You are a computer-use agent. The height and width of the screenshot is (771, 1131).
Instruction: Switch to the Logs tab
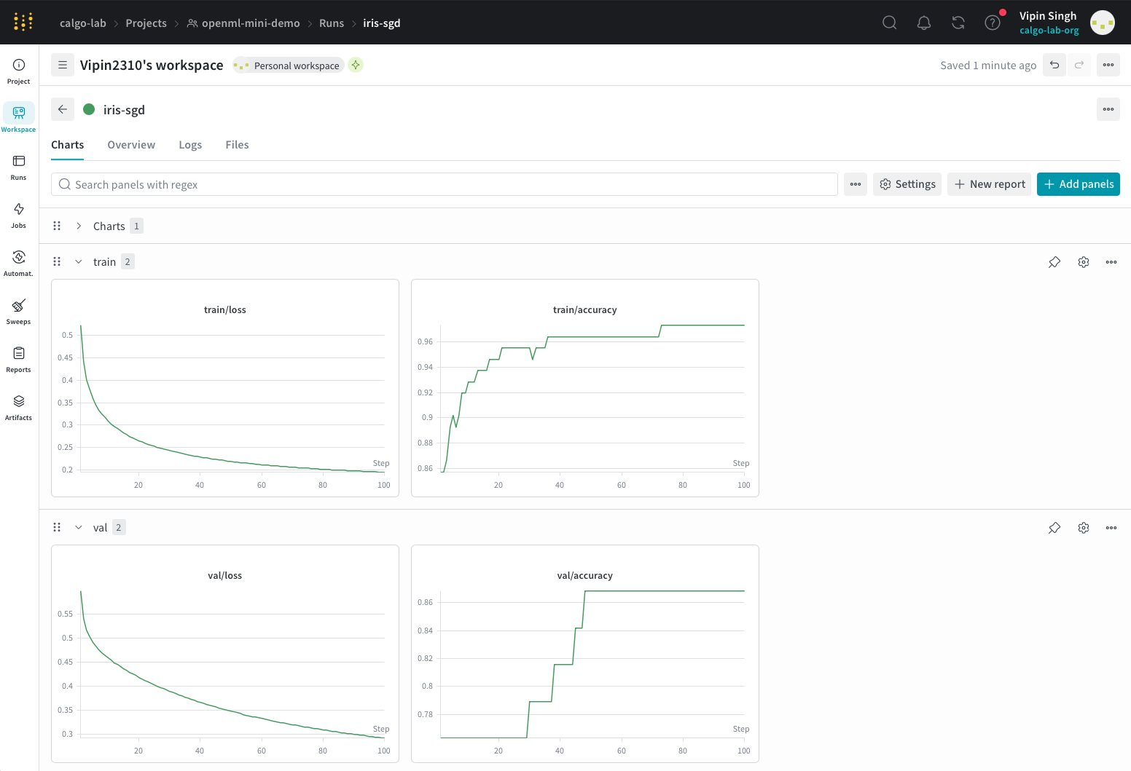coord(190,145)
